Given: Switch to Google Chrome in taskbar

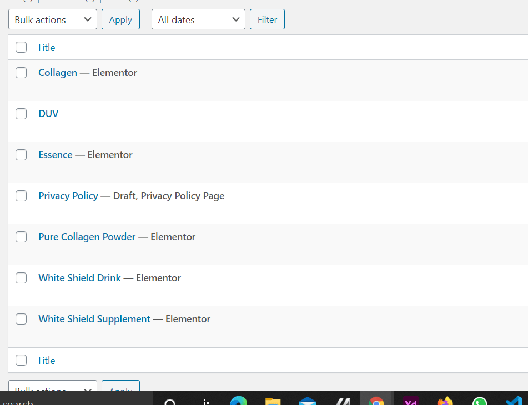Looking at the screenshot, I should point(376,401).
